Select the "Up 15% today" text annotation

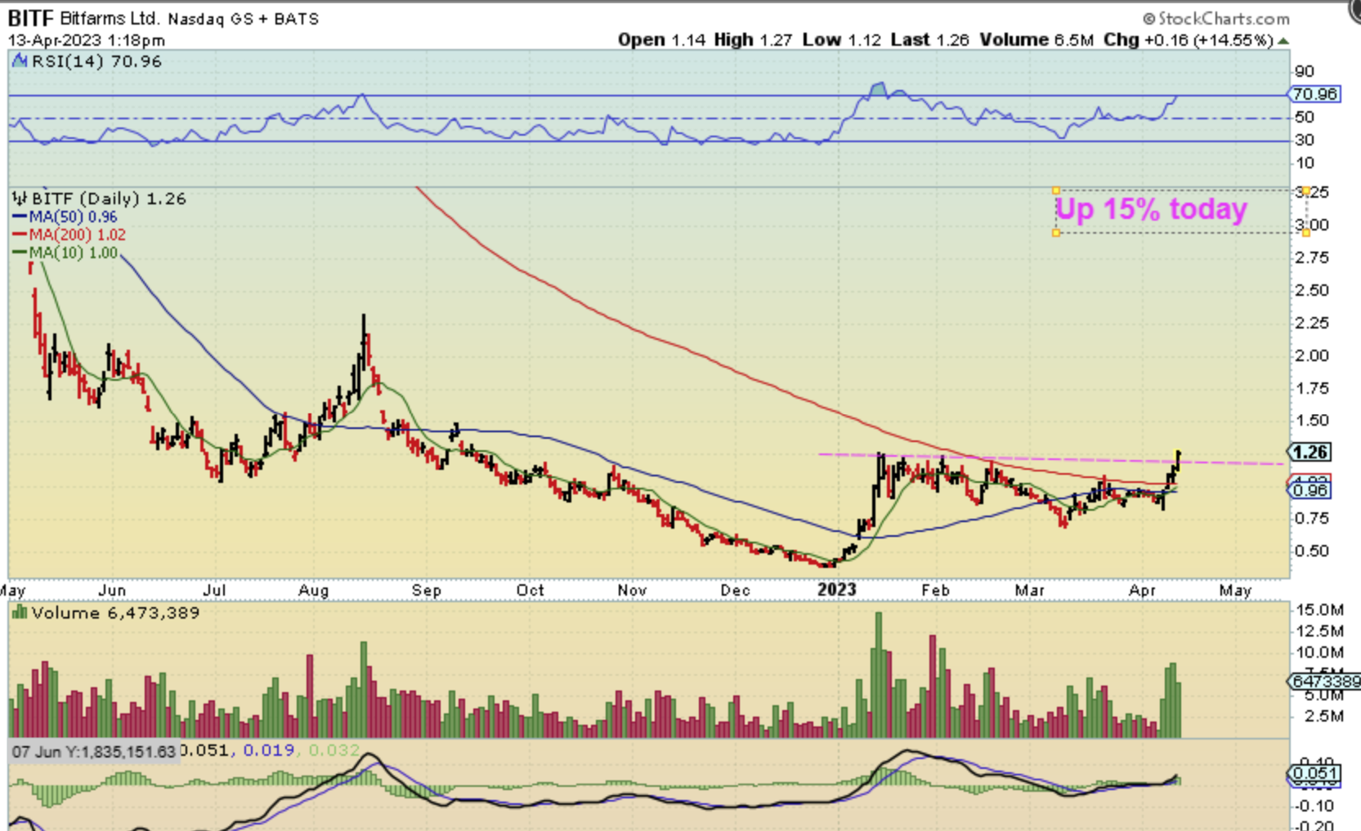click(x=1151, y=209)
